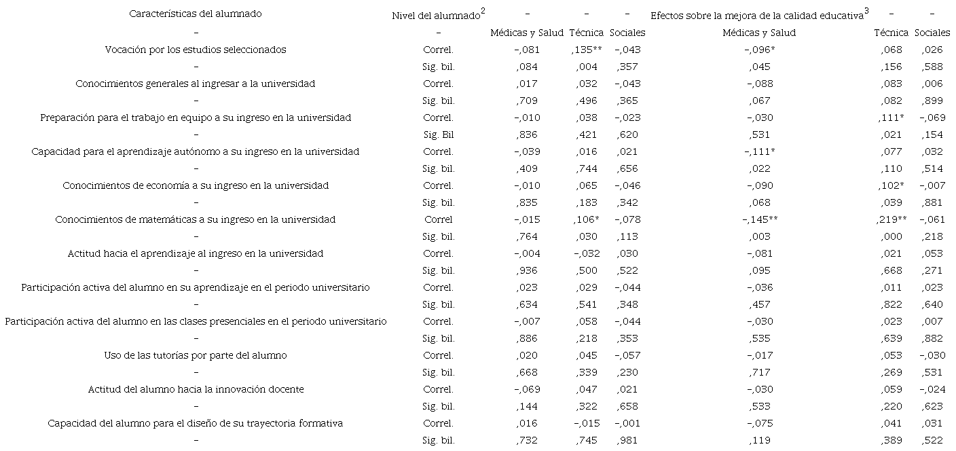
Task: Select the "Vocación por los estudios seleccionados" row label
Action: tap(196, 50)
